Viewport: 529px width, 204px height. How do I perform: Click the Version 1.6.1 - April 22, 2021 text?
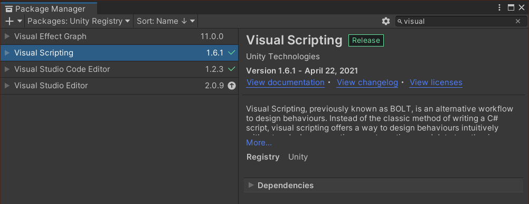point(302,71)
